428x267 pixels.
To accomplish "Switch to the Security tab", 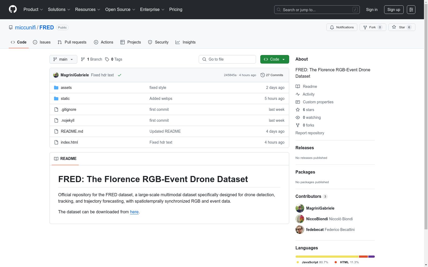I will pyautogui.click(x=158, y=42).
